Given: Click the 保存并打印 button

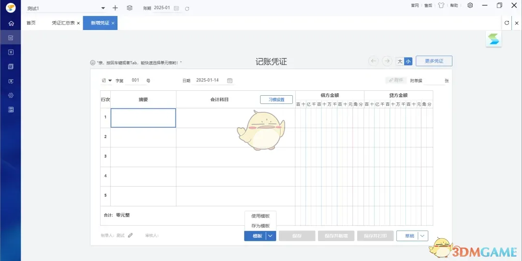Looking at the screenshot, I should click(x=376, y=236).
